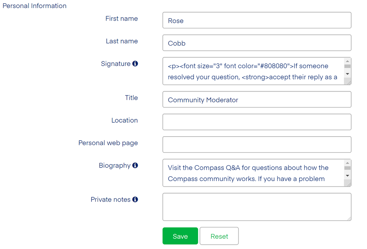The width and height of the screenshot is (367, 249).
Task: Click the Biography scrollbar up arrow
Action: pos(347,162)
